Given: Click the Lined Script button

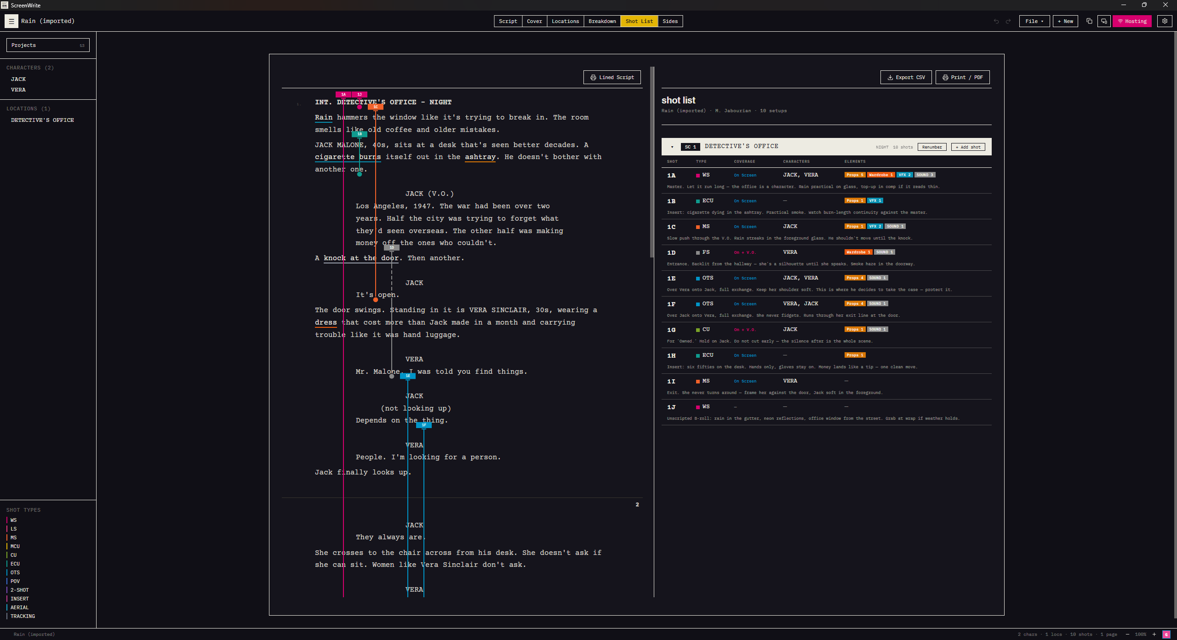Looking at the screenshot, I should (612, 77).
